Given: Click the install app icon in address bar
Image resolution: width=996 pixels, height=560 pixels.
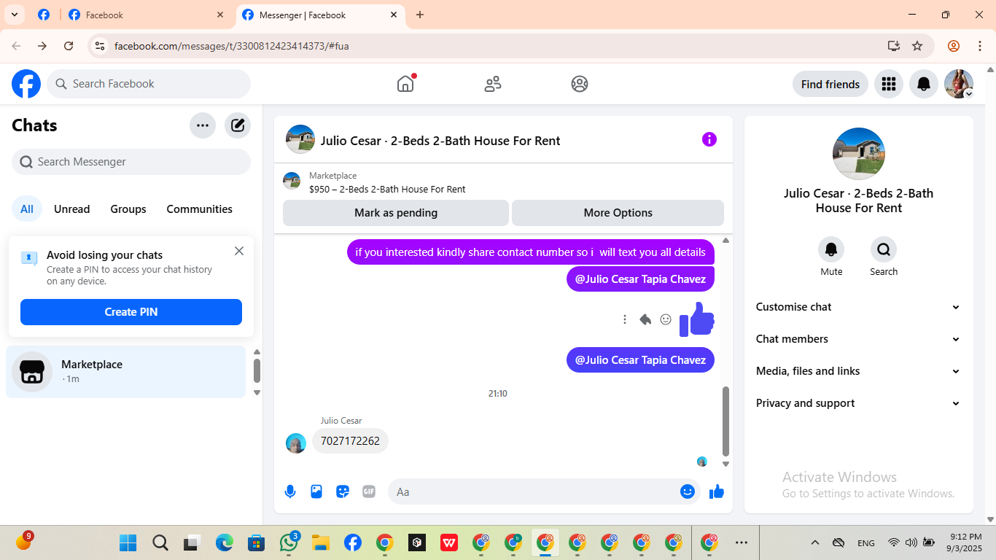Looking at the screenshot, I should click(894, 46).
